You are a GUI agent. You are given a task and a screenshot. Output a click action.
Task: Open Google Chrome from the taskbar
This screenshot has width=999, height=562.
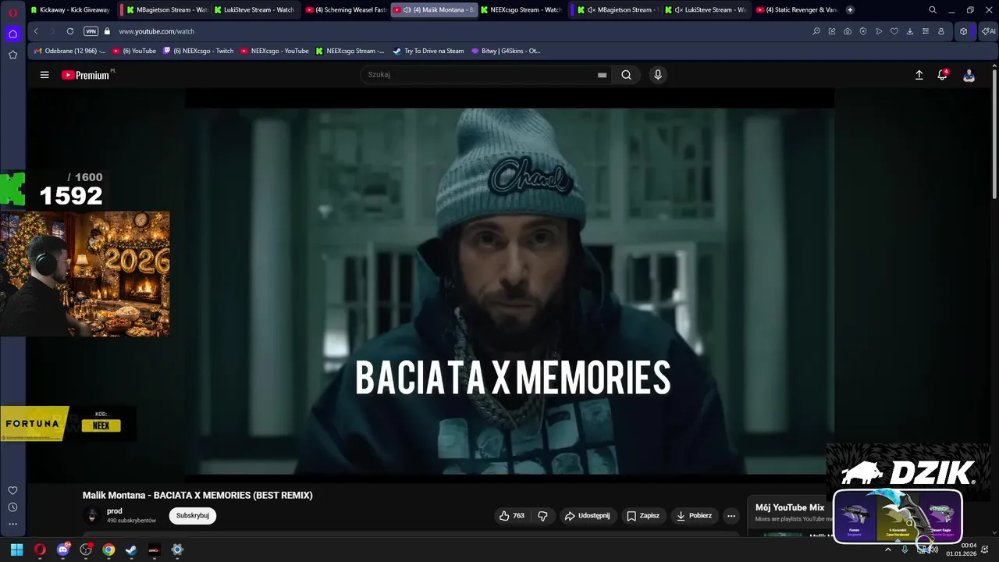click(108, 550)
